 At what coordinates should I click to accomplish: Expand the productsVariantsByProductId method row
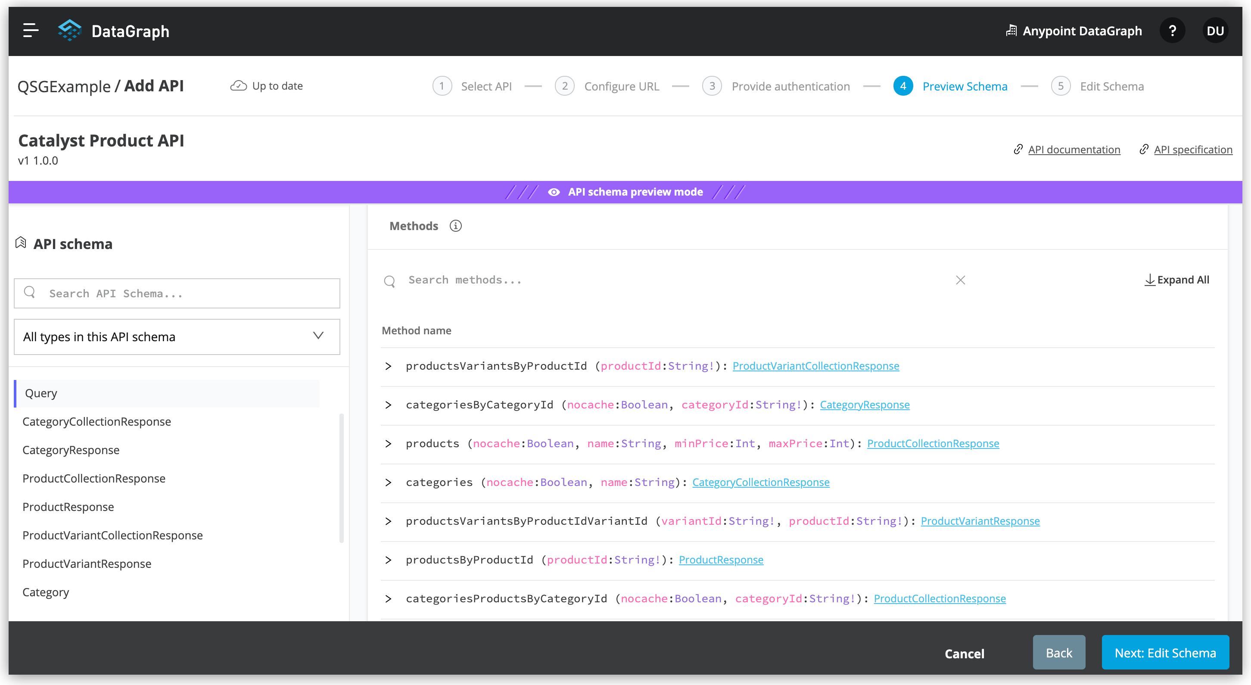point(388,366)
